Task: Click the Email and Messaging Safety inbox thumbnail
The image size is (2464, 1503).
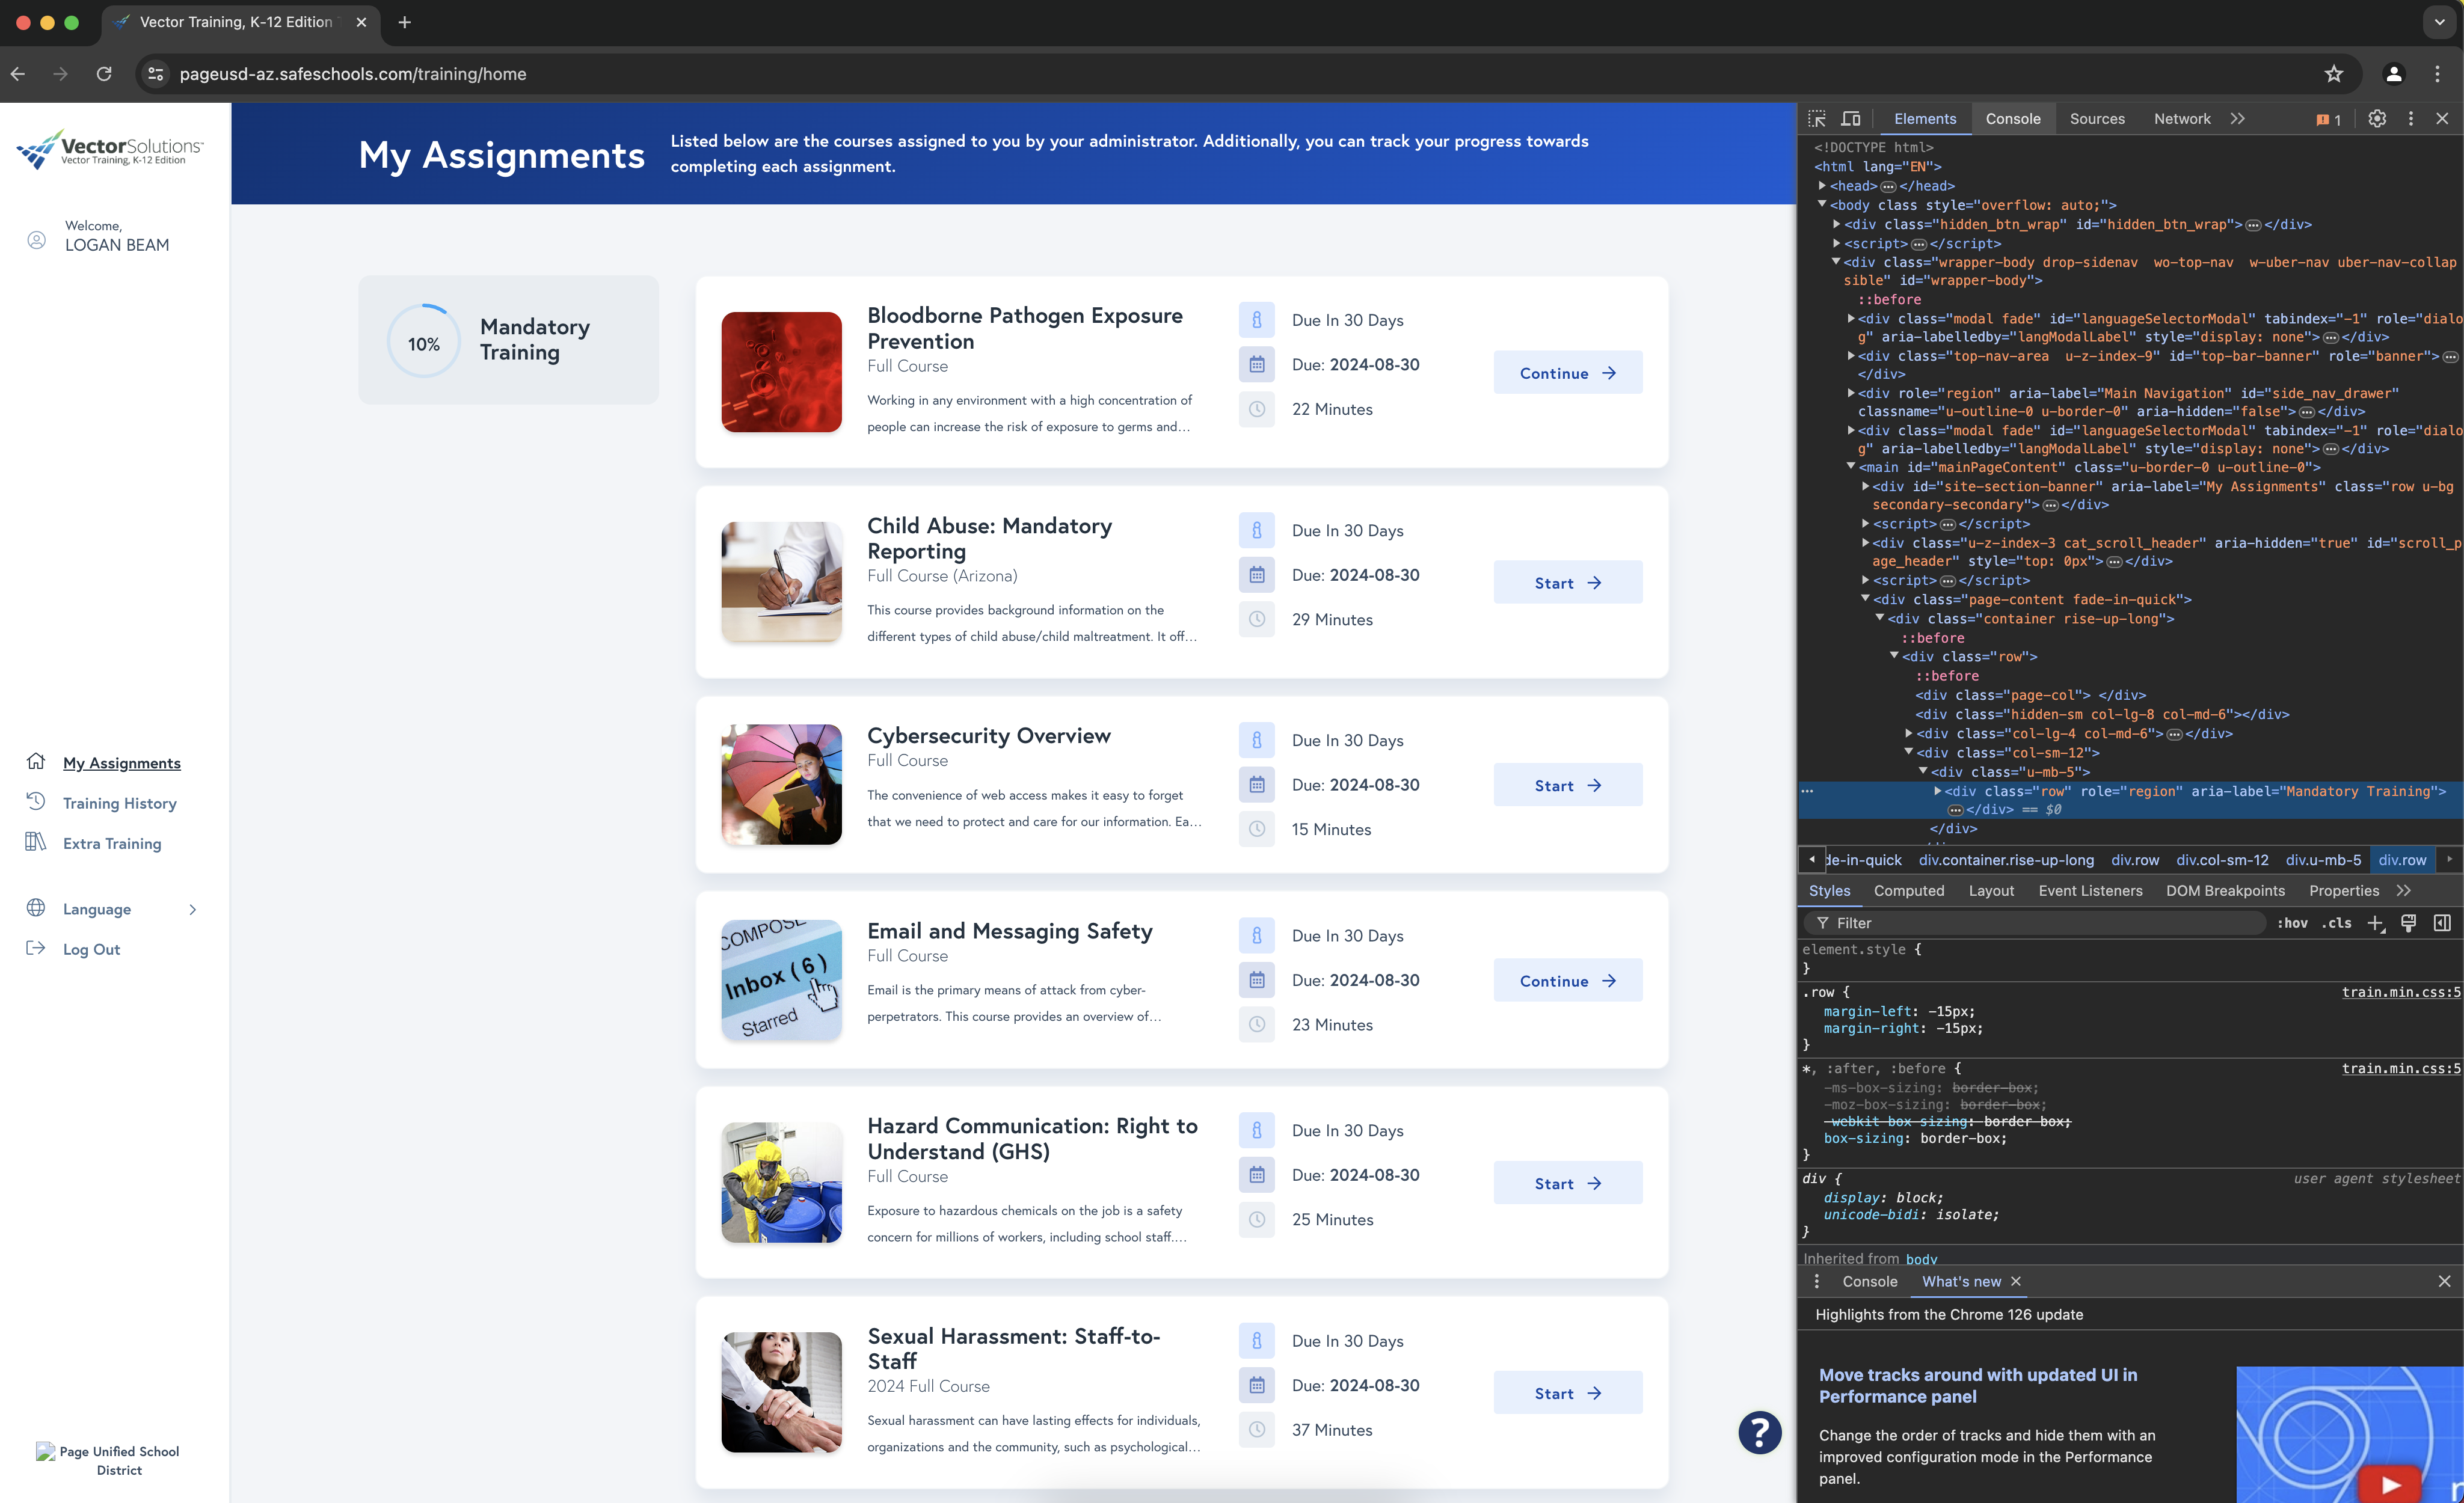Action: (x=781, y=979)
